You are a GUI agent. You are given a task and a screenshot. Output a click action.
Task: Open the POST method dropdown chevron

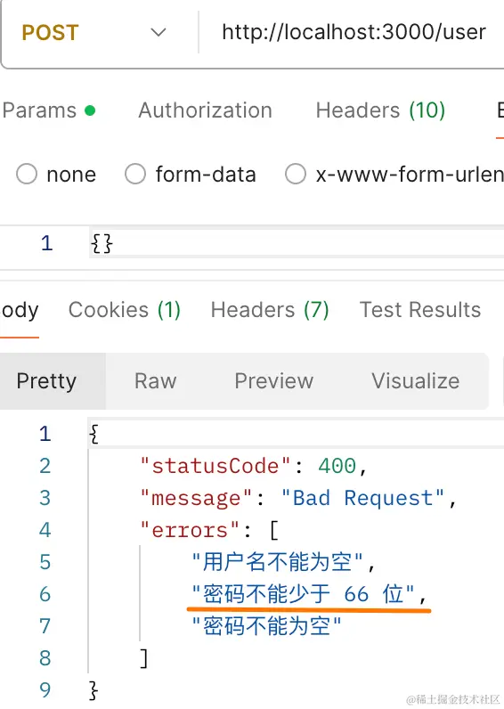159,33
